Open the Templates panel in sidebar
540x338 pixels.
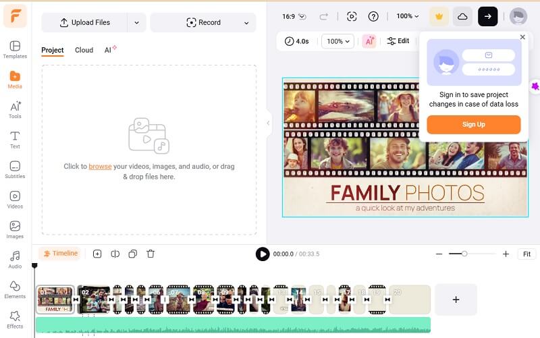(x=15, y=49)
